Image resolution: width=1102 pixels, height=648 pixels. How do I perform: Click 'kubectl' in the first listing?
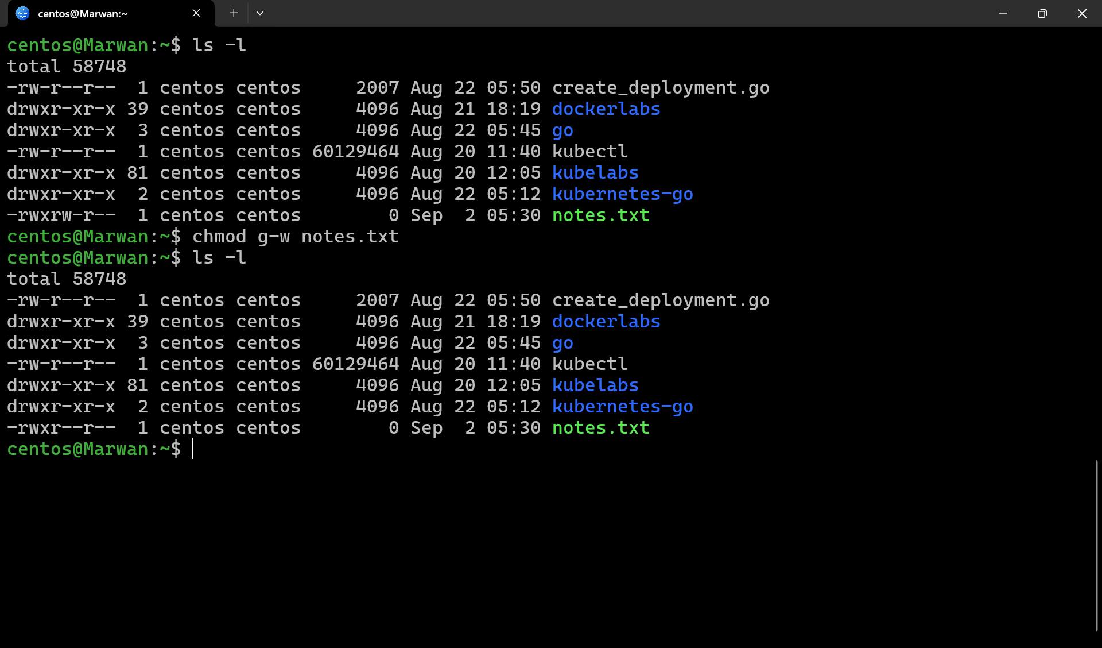pos(590,152)
